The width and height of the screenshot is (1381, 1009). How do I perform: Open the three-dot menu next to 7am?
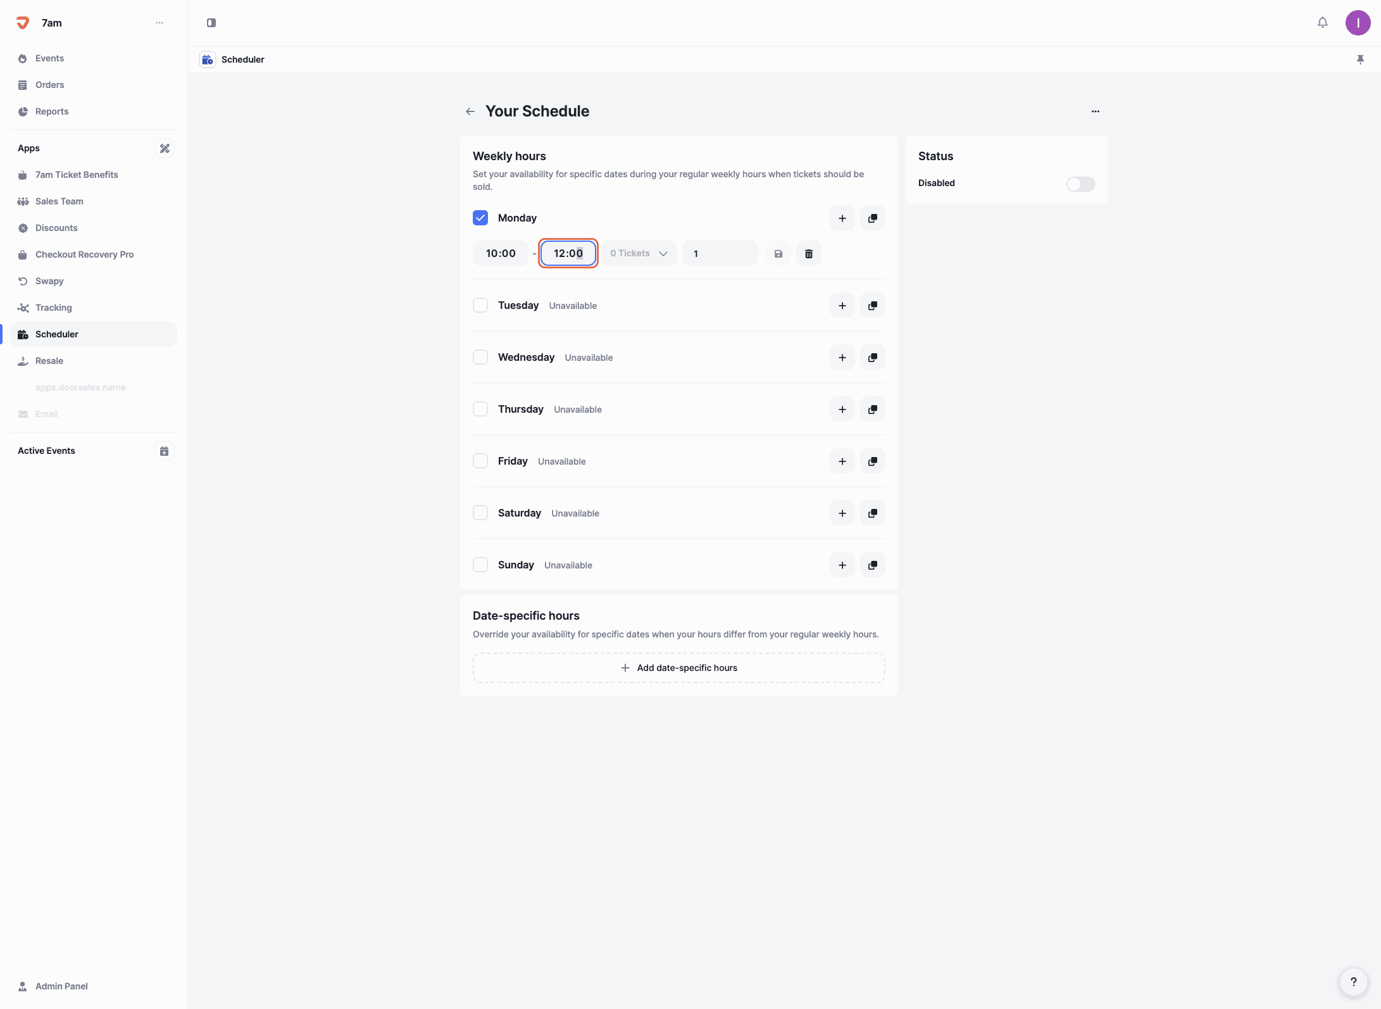(159, 23)
